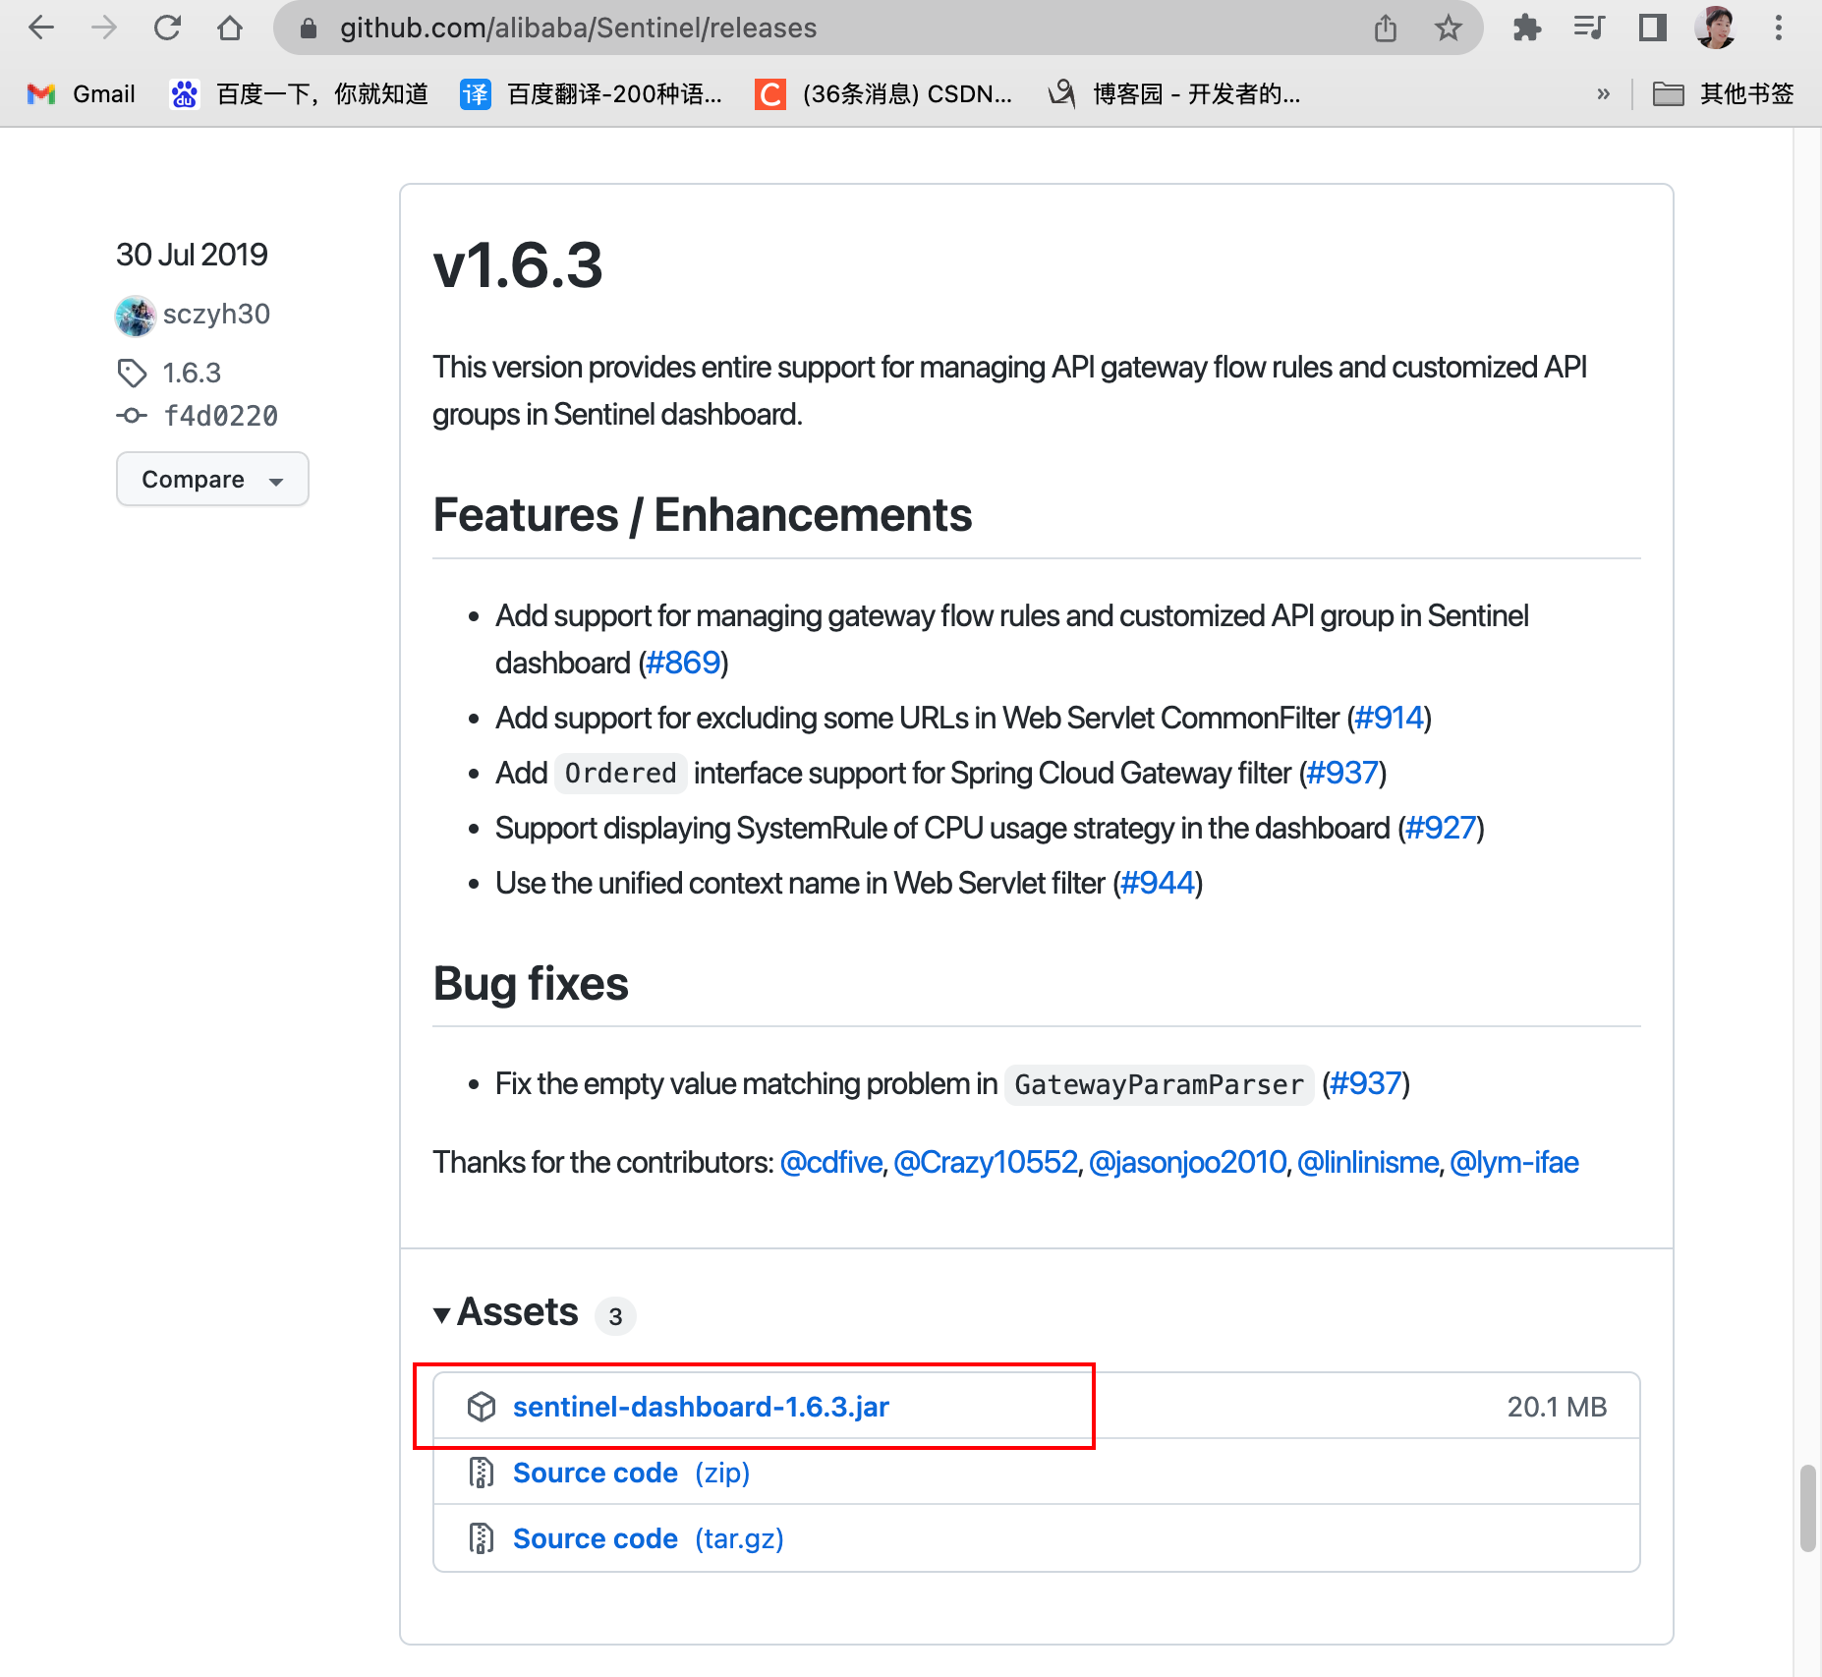Click the archive icon for Source code (tar.gz)
This screenshot has height=1677, width=1822.
[x=482, y=1538]
